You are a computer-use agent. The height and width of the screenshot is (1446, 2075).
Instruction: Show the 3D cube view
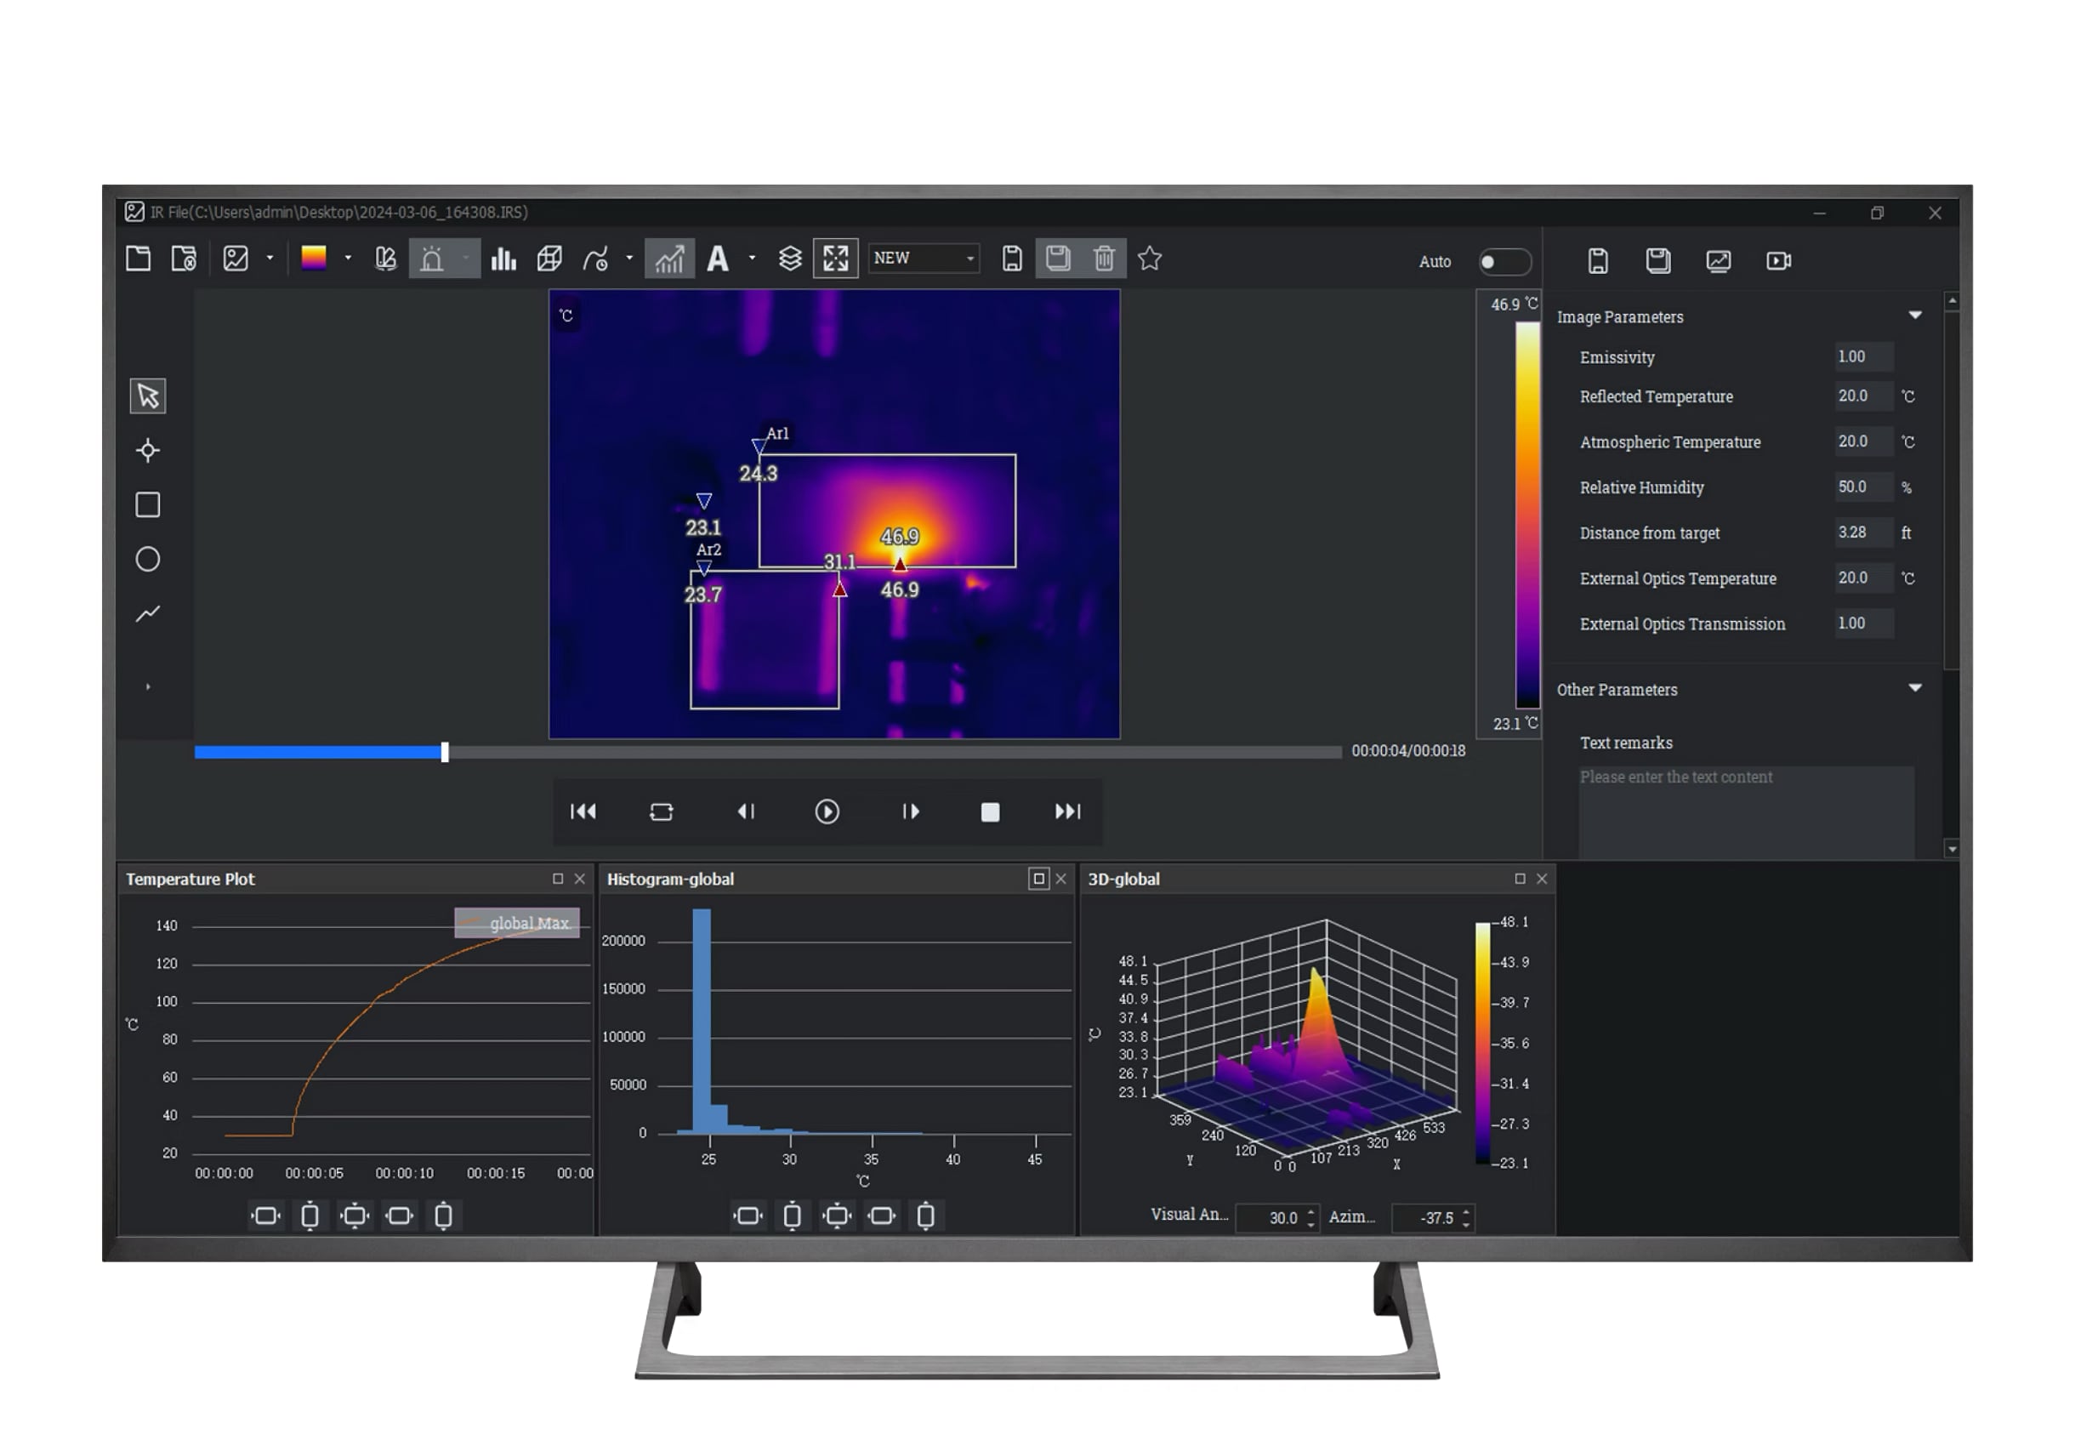(549, 259)
